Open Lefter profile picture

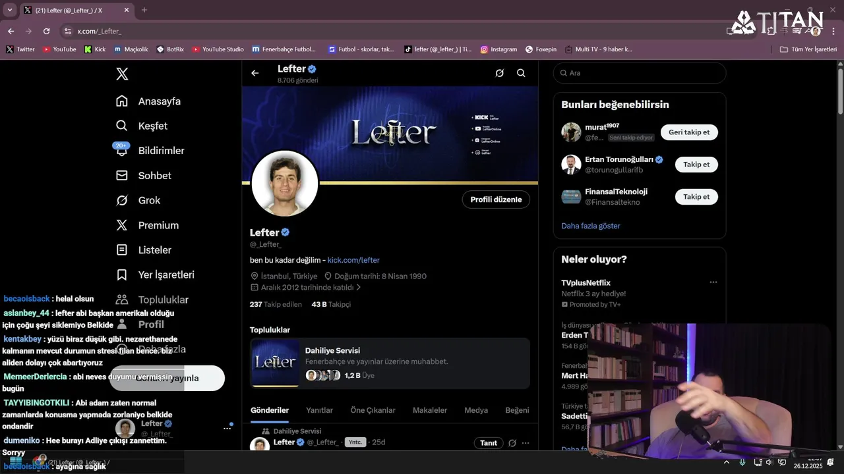[x=285, y=183]
